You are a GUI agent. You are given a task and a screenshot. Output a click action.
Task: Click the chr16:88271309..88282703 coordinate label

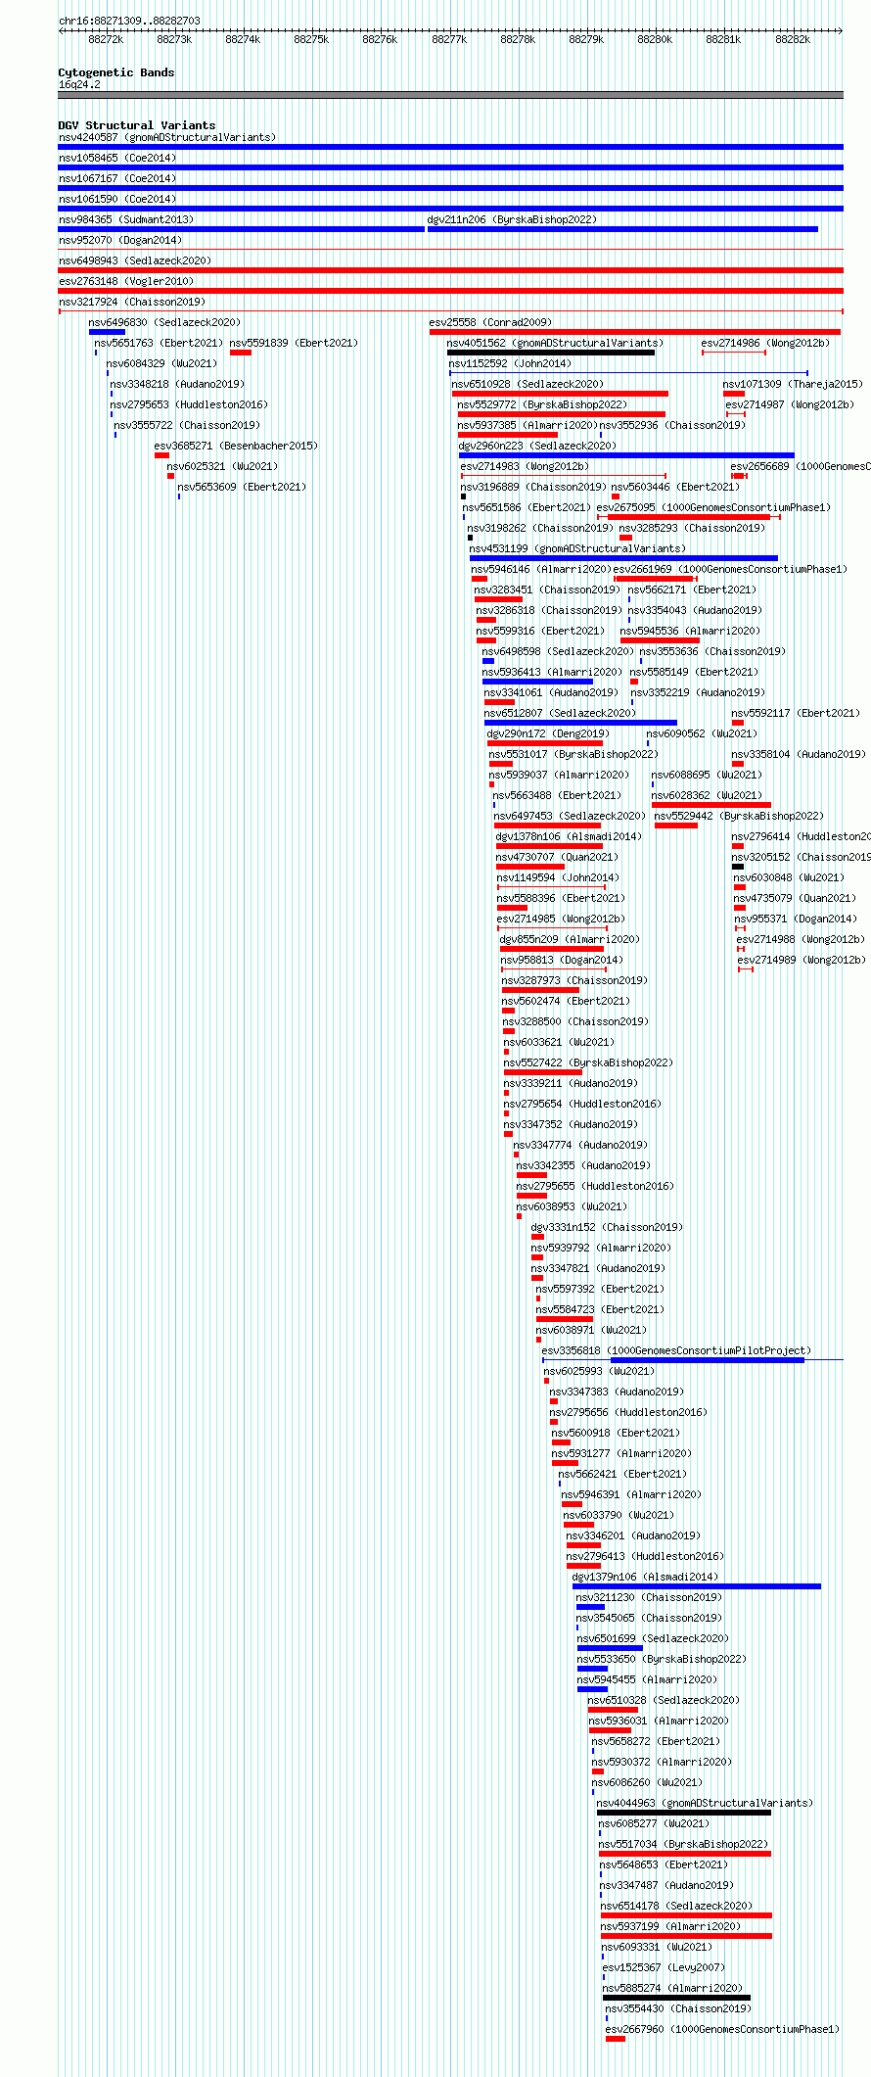tap(129, 21)
